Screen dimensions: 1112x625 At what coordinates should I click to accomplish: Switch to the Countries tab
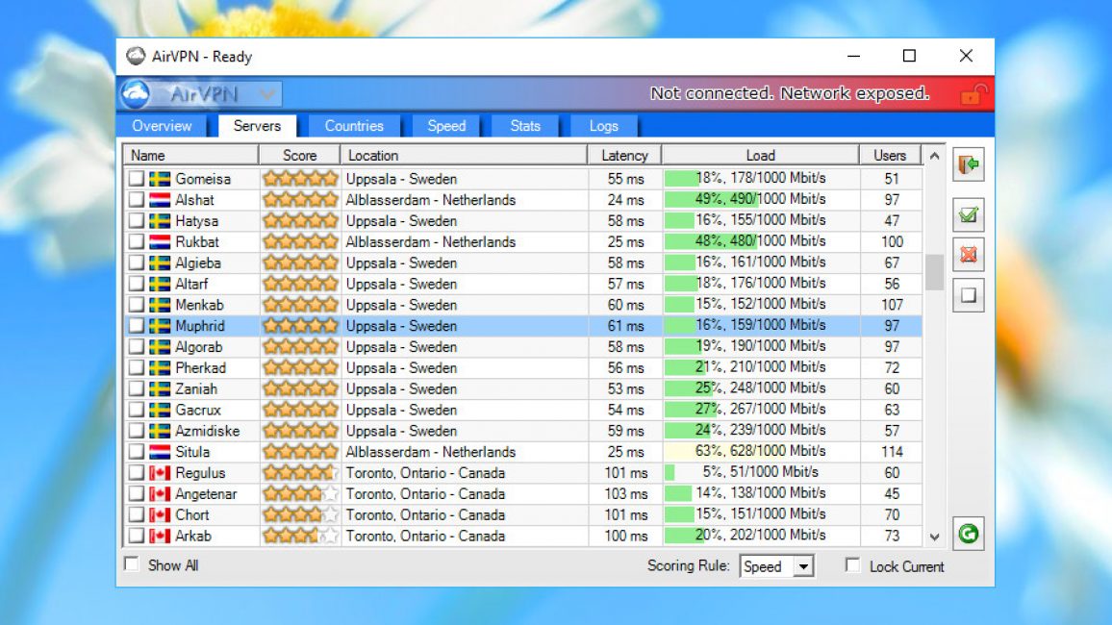point(354,126)
